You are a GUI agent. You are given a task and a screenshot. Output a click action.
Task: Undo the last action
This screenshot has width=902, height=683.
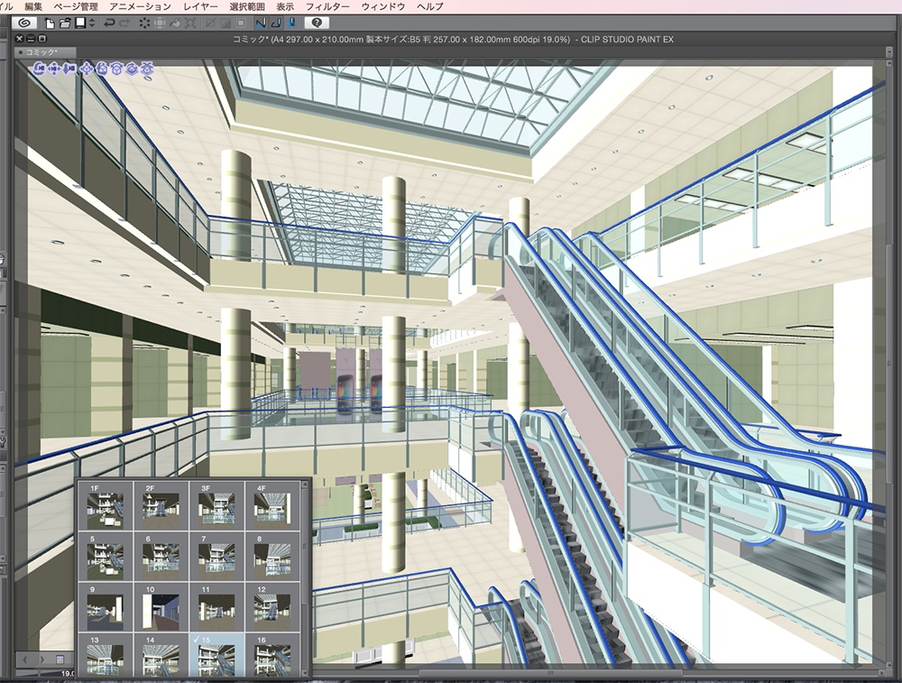(x=109, y=23)
